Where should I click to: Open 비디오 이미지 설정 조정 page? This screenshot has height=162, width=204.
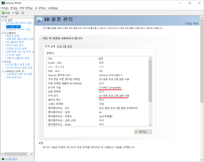tap(19, 68)
